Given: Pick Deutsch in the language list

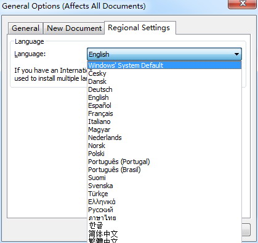Looking at the screenshot, I should (x=164, y=89).
